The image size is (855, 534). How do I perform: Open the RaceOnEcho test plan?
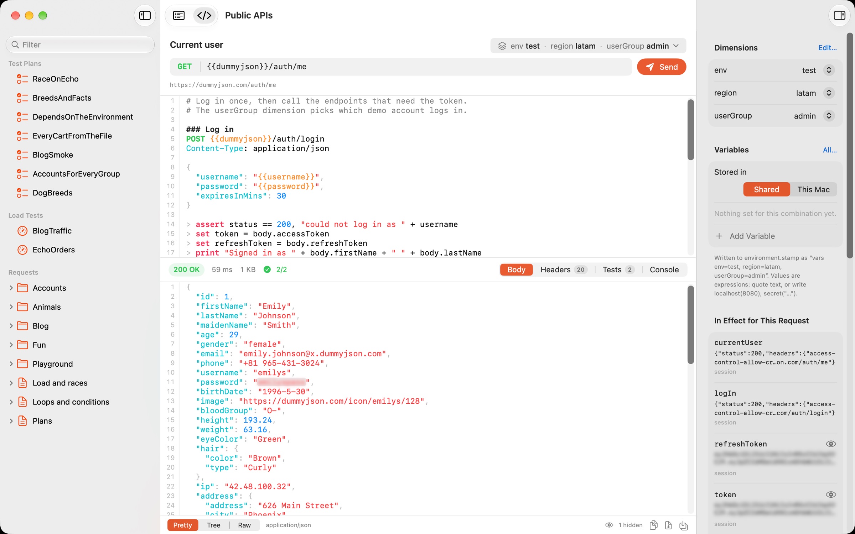55,79
